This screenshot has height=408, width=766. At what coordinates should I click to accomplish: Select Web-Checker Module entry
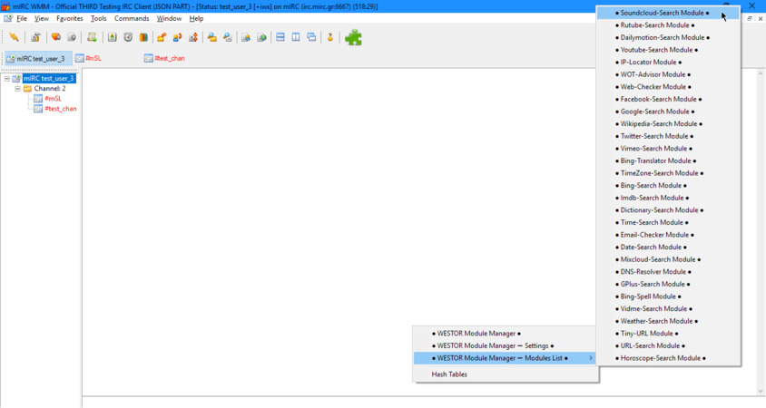pyautogui.click(x=668, y=87)
